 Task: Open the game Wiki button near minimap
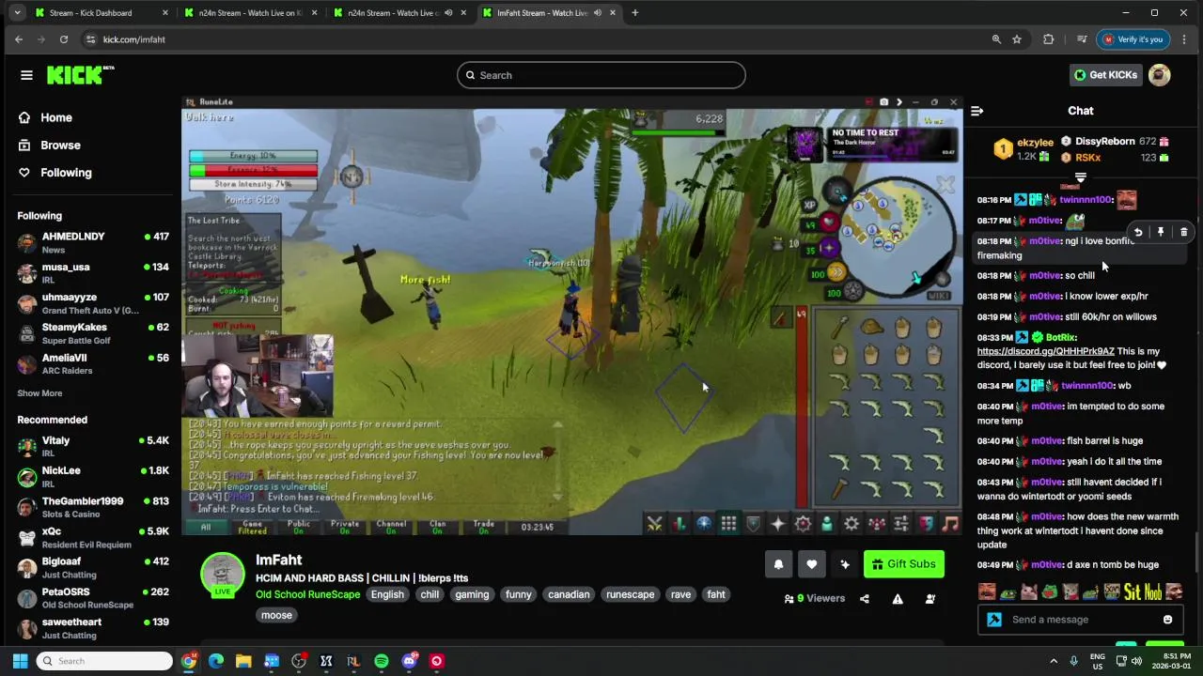point(939,295)
